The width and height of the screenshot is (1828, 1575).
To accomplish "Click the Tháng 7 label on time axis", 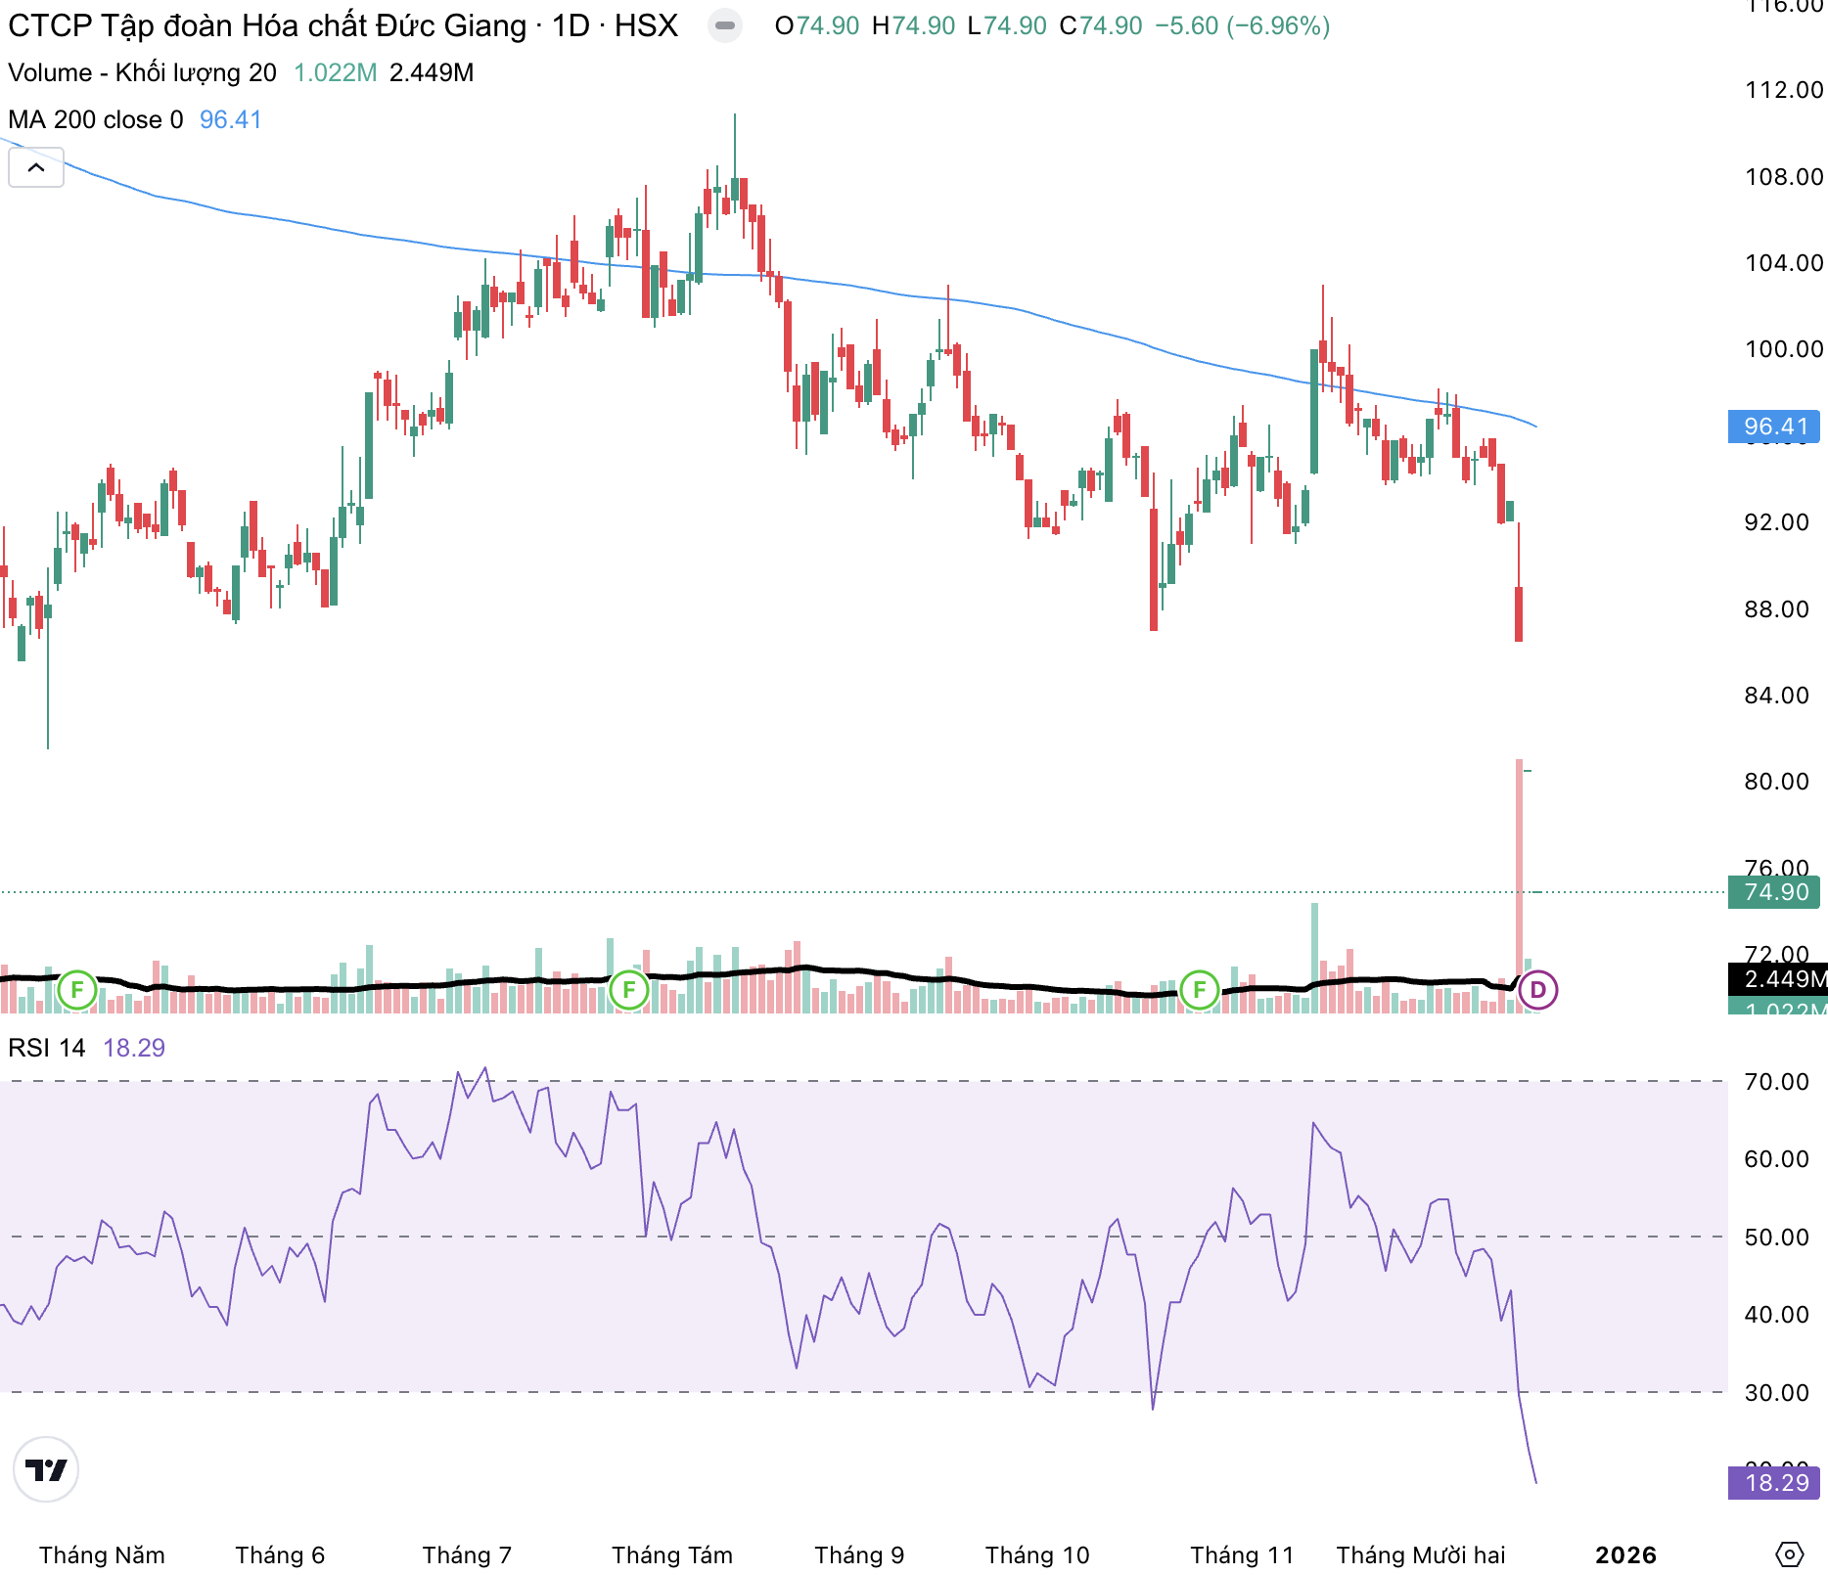I will coord(467,1554).
